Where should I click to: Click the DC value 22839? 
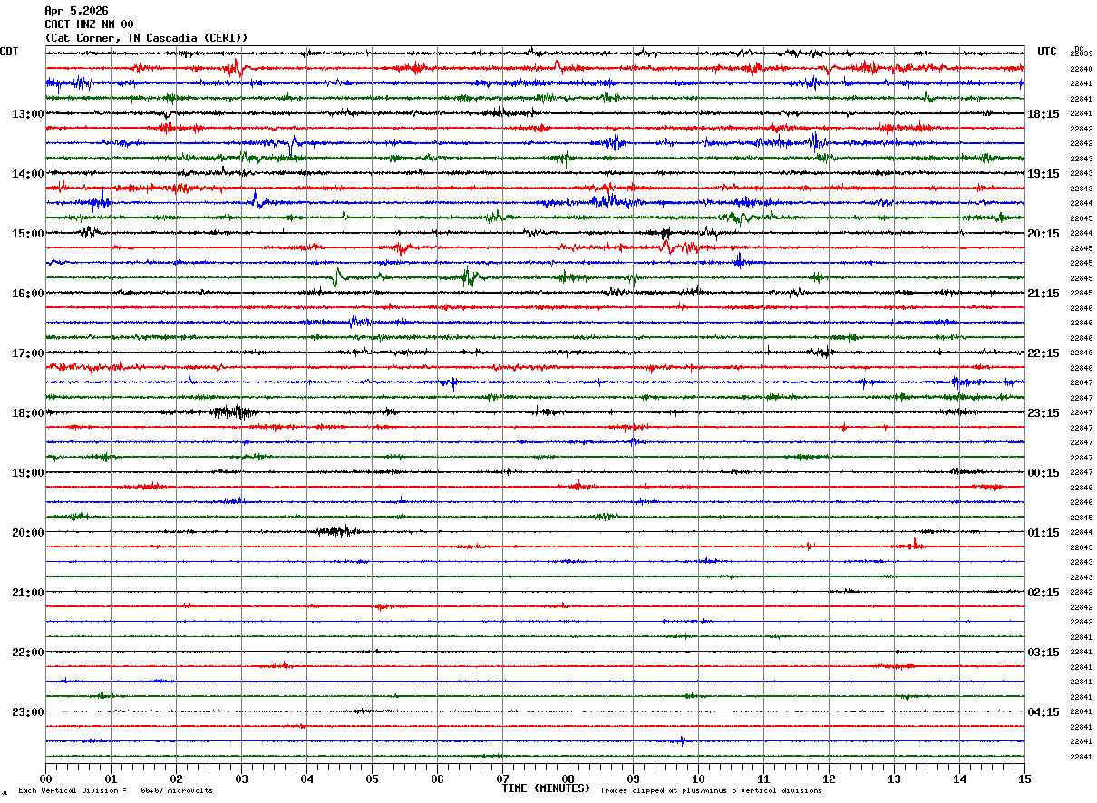pos(1082,54)
